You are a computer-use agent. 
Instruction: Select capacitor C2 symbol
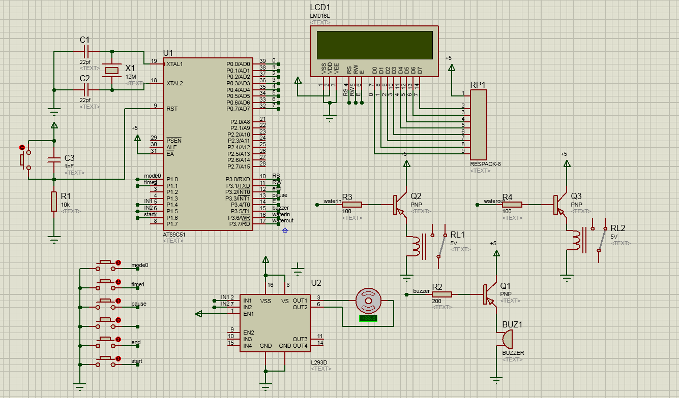click(x=85, y=90)
